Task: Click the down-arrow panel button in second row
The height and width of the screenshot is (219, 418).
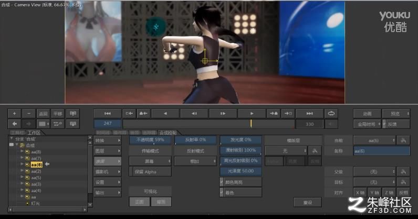Action: (73, 124)
